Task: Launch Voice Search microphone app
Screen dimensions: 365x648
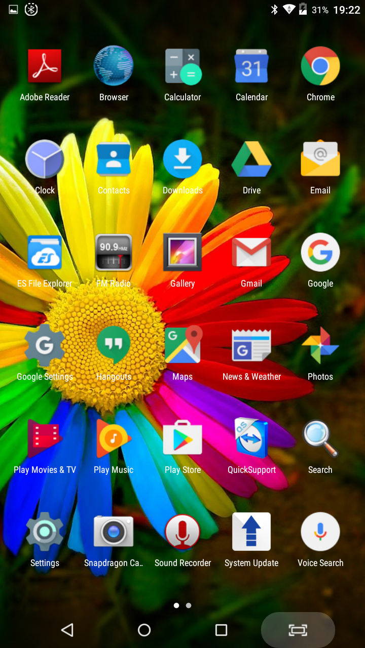Action: 320,532
